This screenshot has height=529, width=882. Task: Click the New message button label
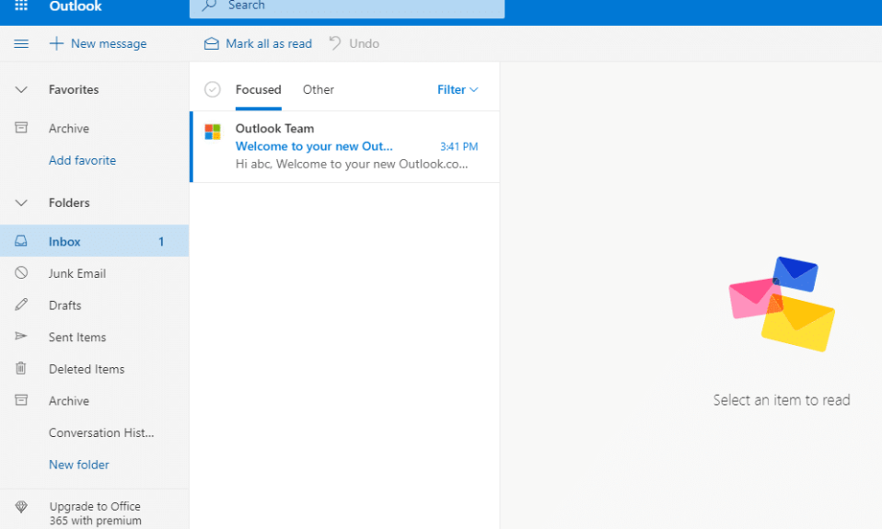[109, 43]
